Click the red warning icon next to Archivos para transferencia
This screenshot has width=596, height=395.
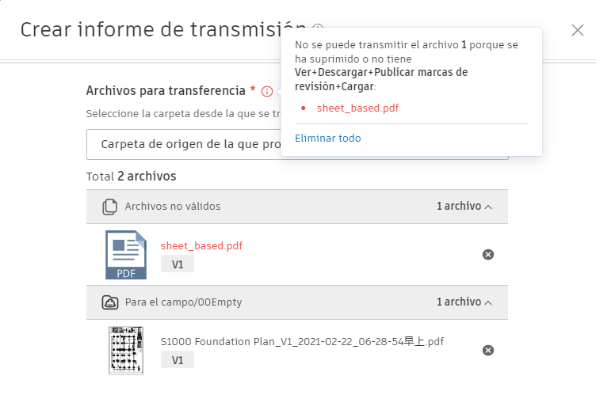266,91
